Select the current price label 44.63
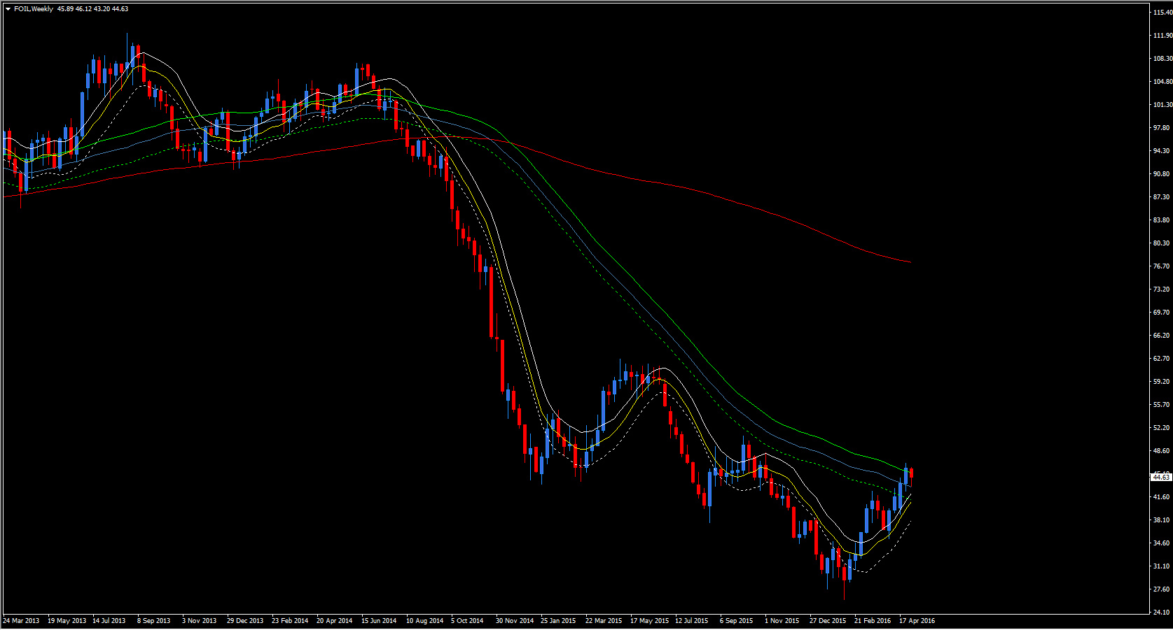Image resolution: width=1173 pixels, height=630 pixels. tap(1161, 477)
